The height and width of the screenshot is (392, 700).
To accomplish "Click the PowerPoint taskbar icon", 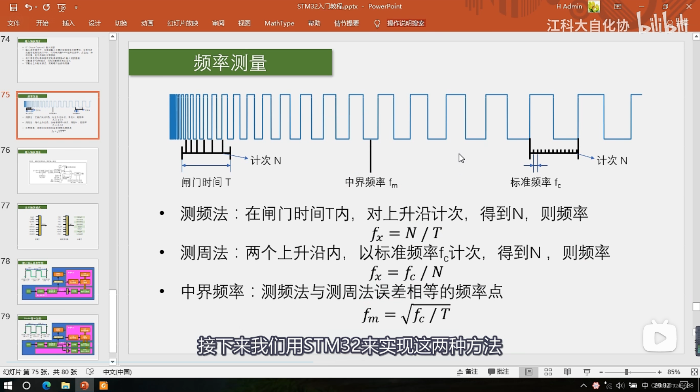I will [x=84, y=385].
